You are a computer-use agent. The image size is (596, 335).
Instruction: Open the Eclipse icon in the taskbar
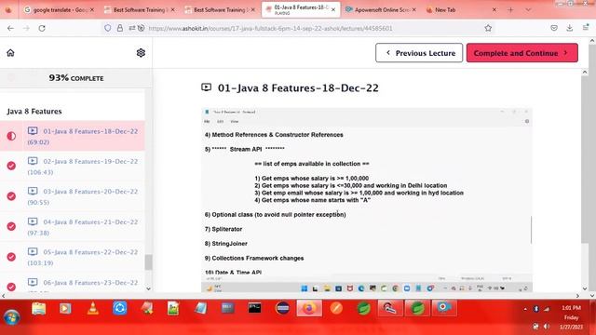(x=282, y=308)
